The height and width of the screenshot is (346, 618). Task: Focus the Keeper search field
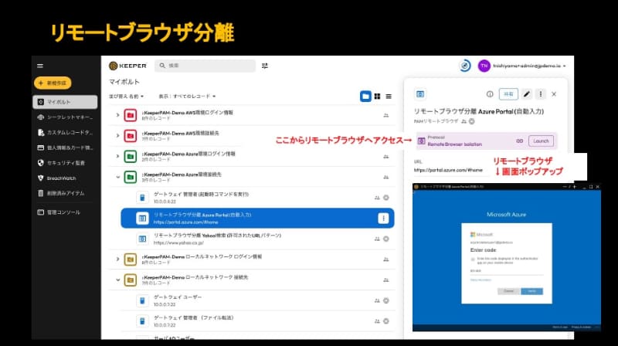coord(205,66)
